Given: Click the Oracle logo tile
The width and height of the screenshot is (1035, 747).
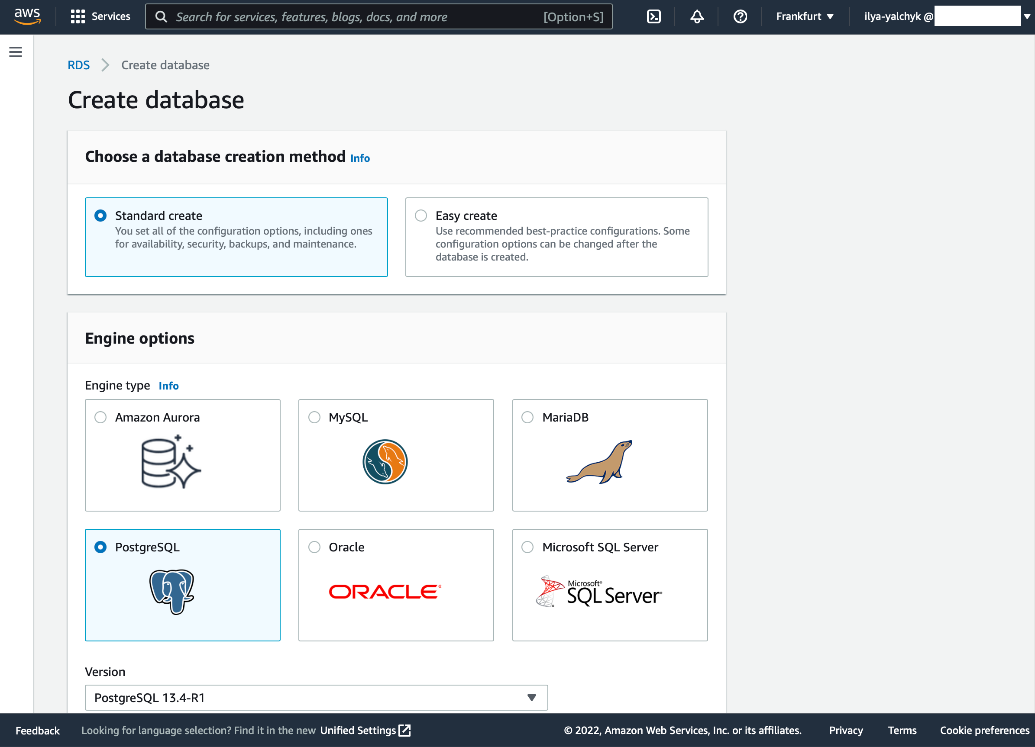Looking at the screenshot, I should click(x=385, y=592).
